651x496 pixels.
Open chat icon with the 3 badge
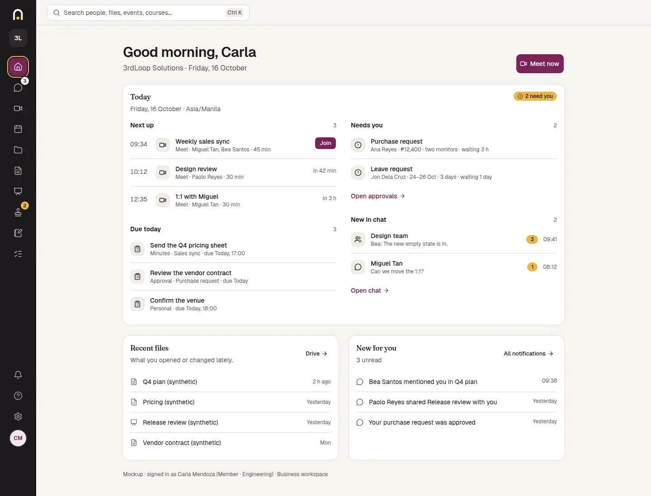pos(18,88)
